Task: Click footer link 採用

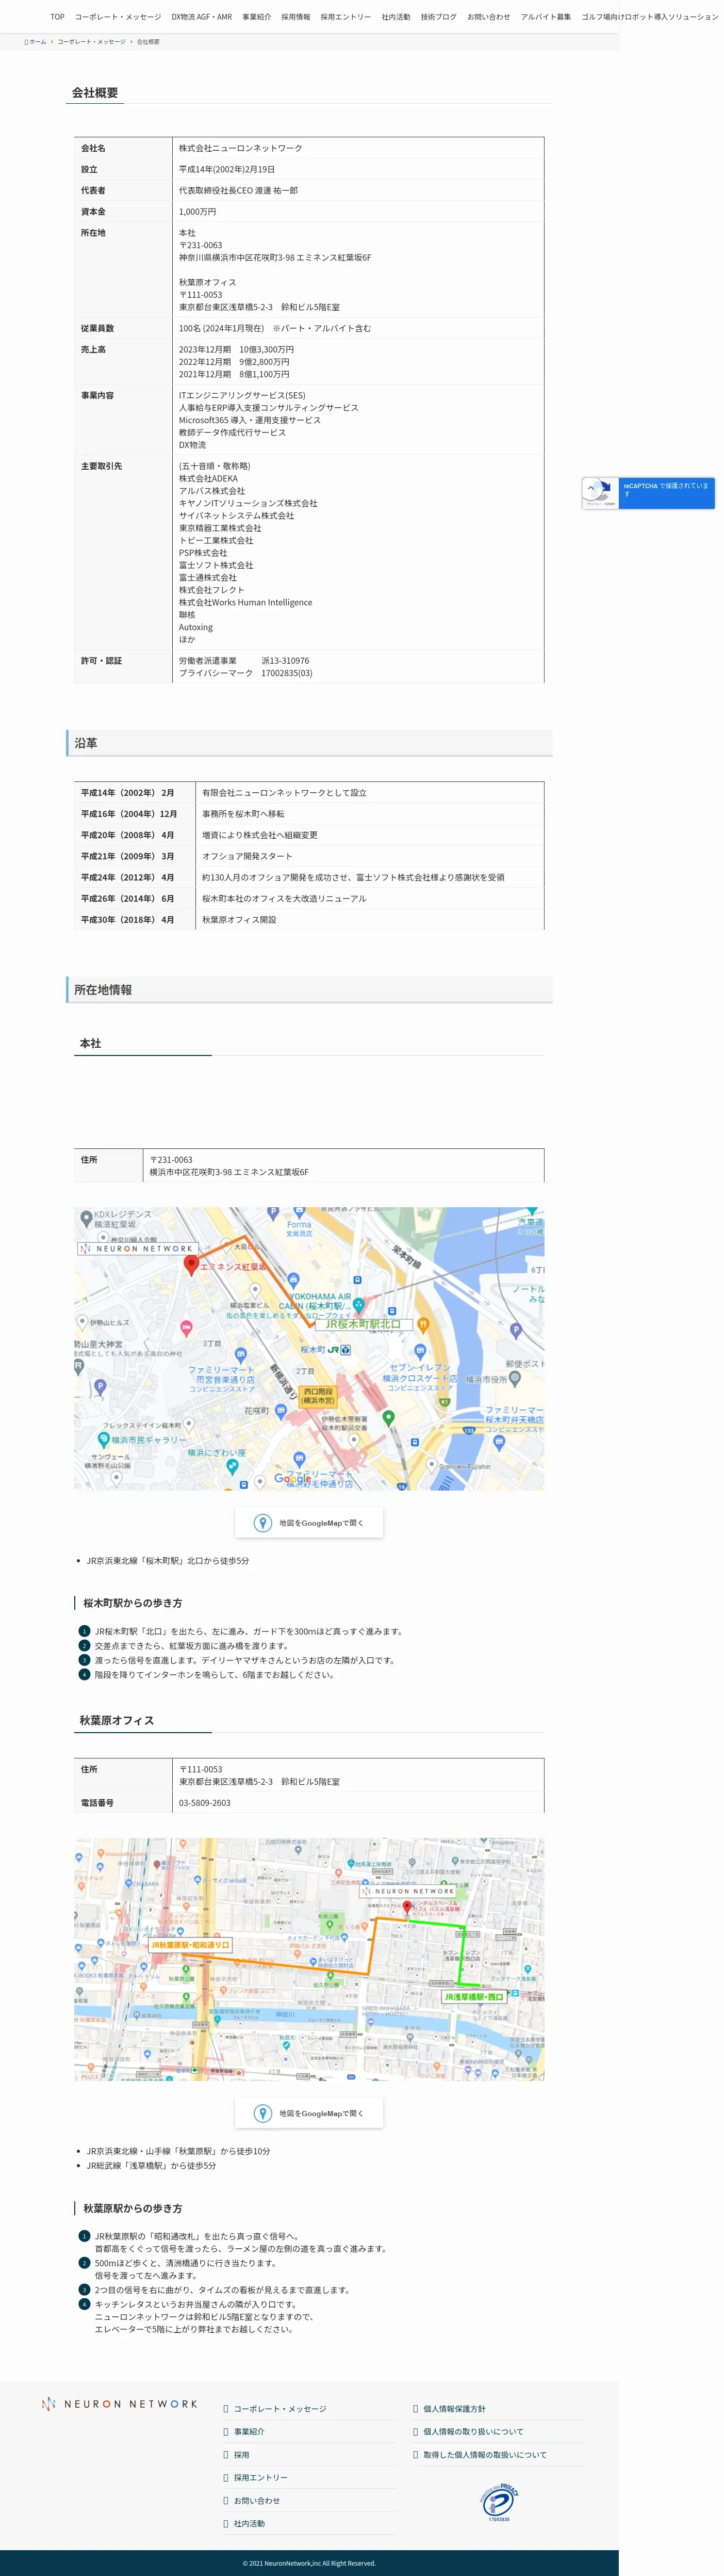Action: 242,2455
